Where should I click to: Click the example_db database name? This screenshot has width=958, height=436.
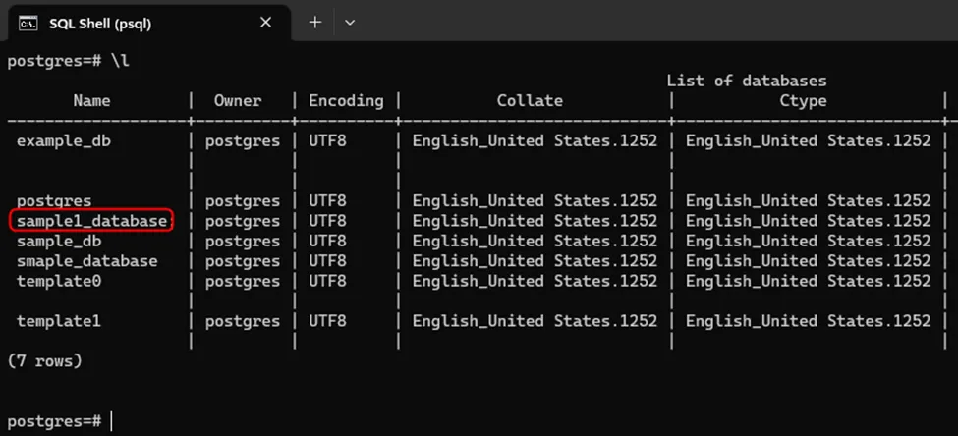point(63,140)
